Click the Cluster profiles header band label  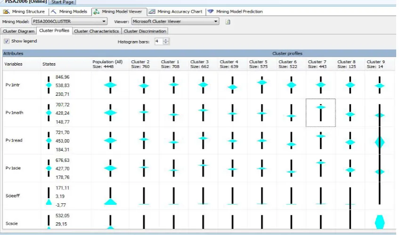click(x=287, y=53)
